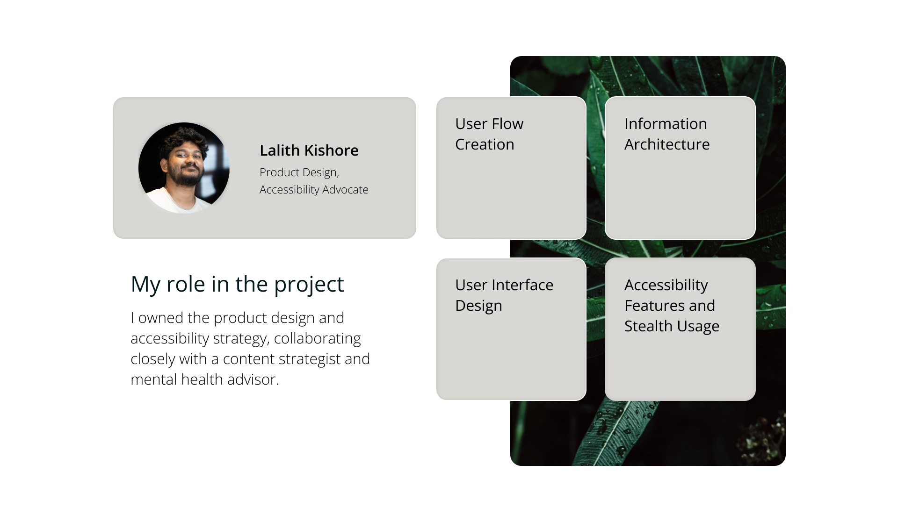Click the word "Architecture" in the card
Viewport: 898px width, 522px height.
(666, 144)
